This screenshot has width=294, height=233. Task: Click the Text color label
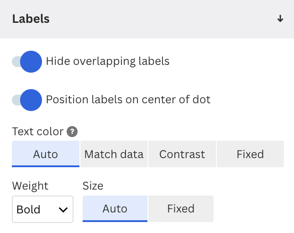[x=38, y=132]
